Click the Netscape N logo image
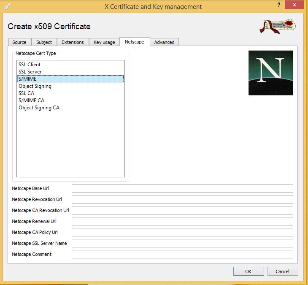 pyautogui.click(x=271, y=73)
